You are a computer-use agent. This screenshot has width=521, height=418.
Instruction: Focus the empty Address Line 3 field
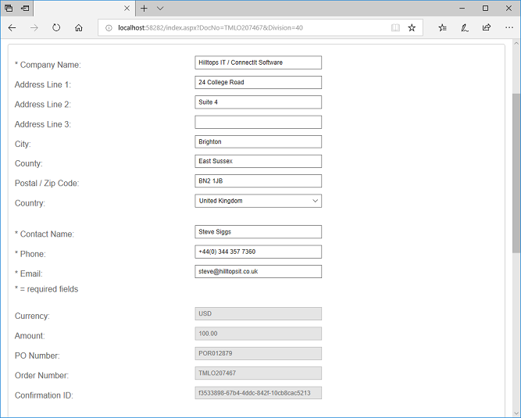(258, 122)
